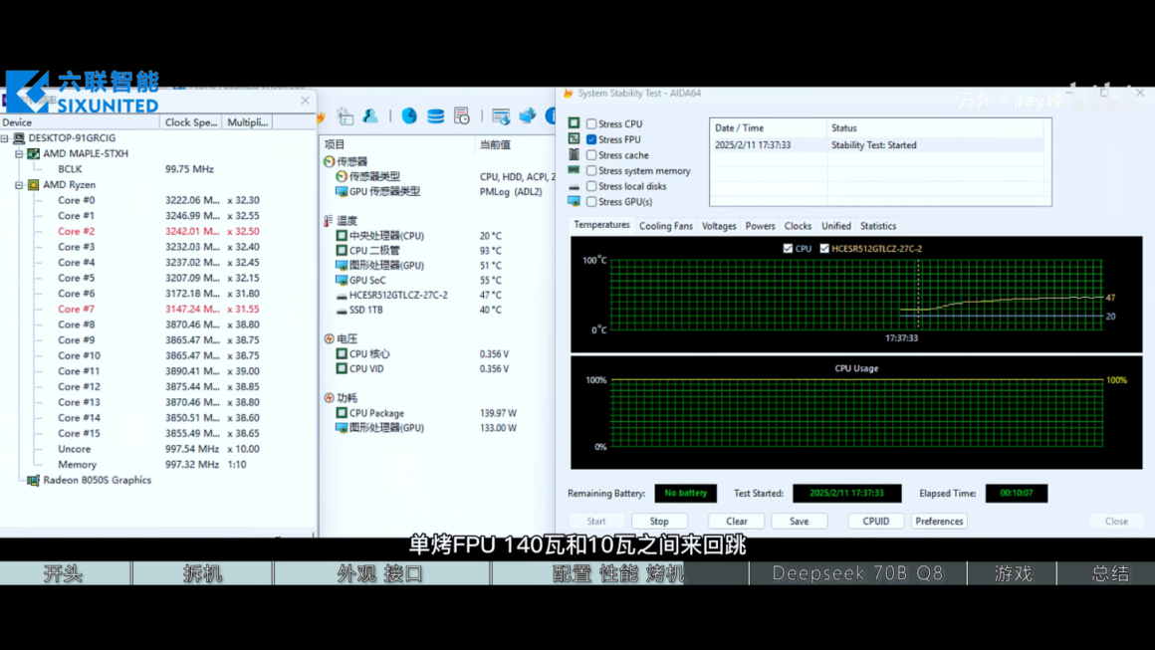Uncheck the Stress FPU checkbox
This screenshot has height=650, width=1155.
point(591,140)
